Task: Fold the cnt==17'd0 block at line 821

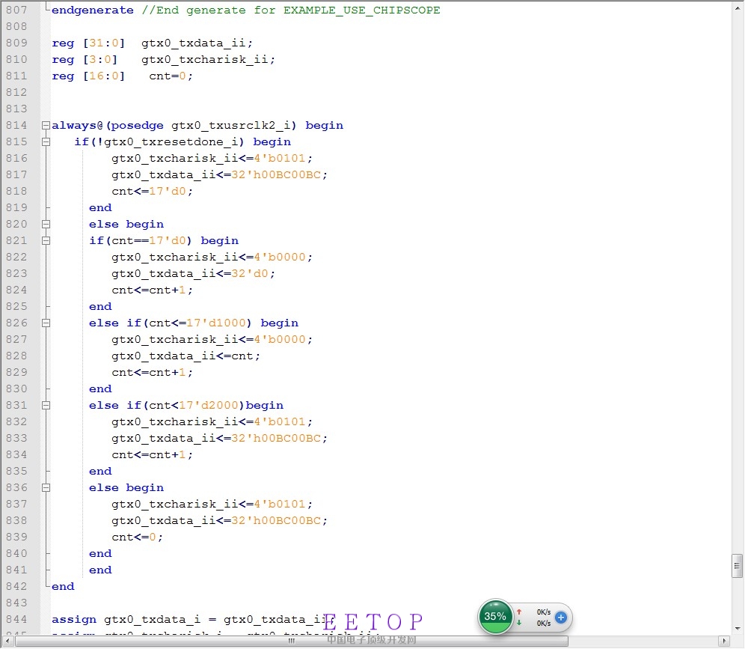Action: point(46,241)
